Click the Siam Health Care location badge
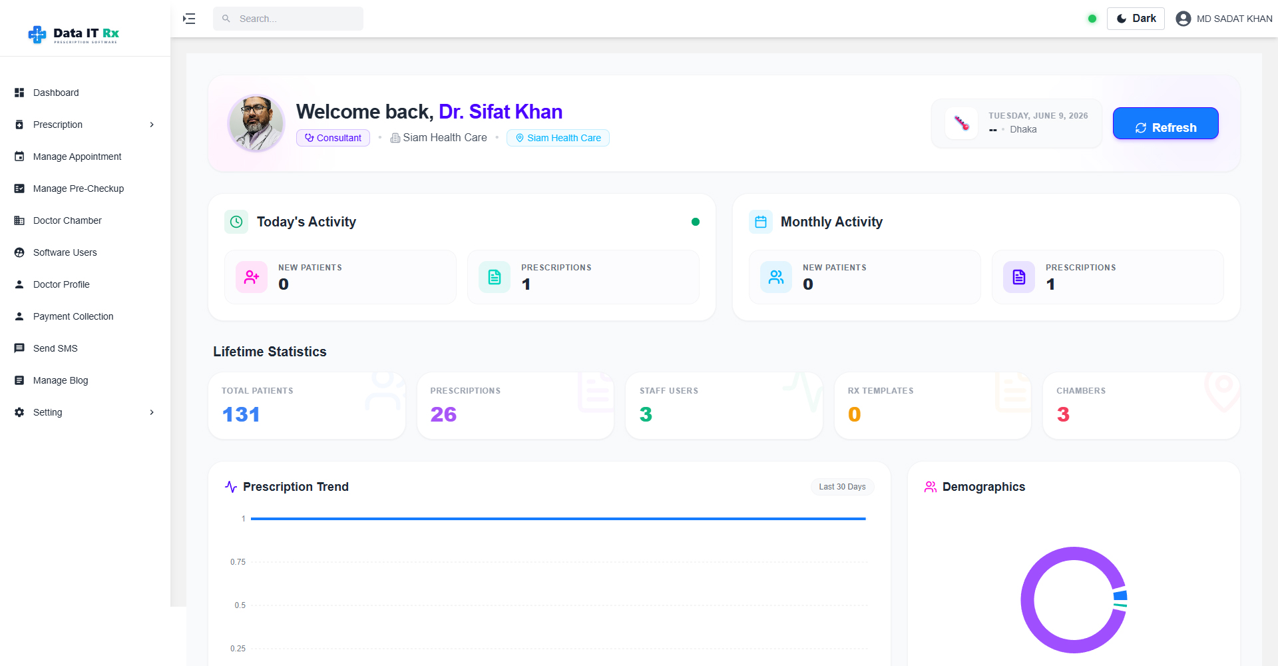Screen dimensions: 1278x666 (558, 138)
